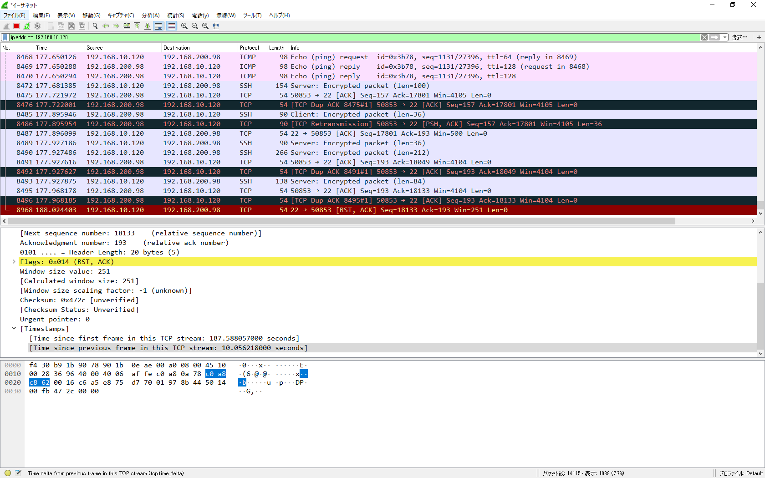This screenshot has width=765, height=478.
Task: Select packet 8968 RST, ACK row
Action: click(379, 210)
